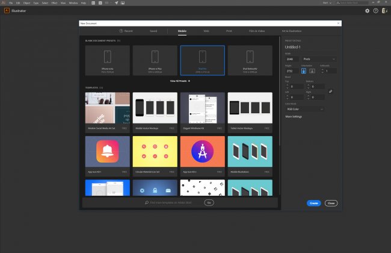Select the iPhone 6 Plus blank preset

(x=155, y=60)
